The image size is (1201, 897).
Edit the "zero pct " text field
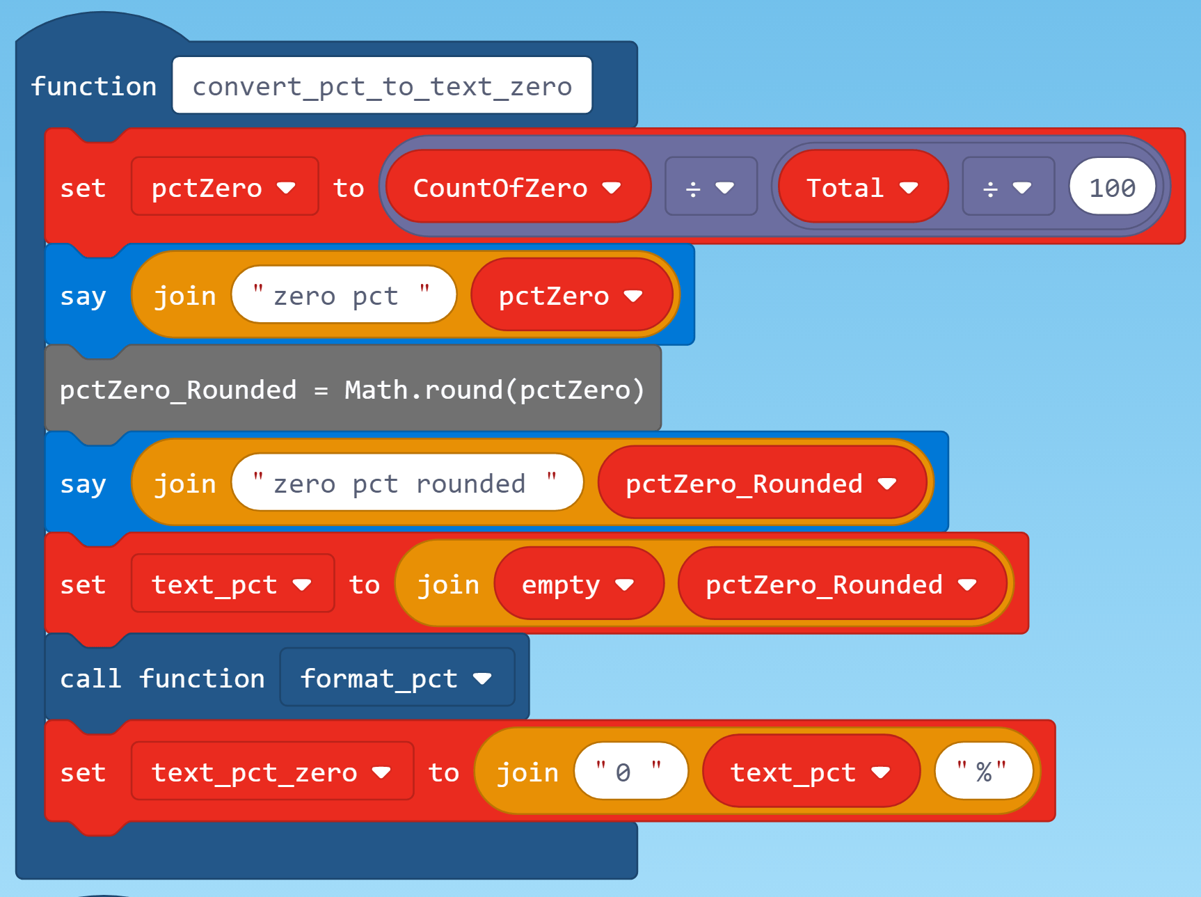tap(344, 295)
